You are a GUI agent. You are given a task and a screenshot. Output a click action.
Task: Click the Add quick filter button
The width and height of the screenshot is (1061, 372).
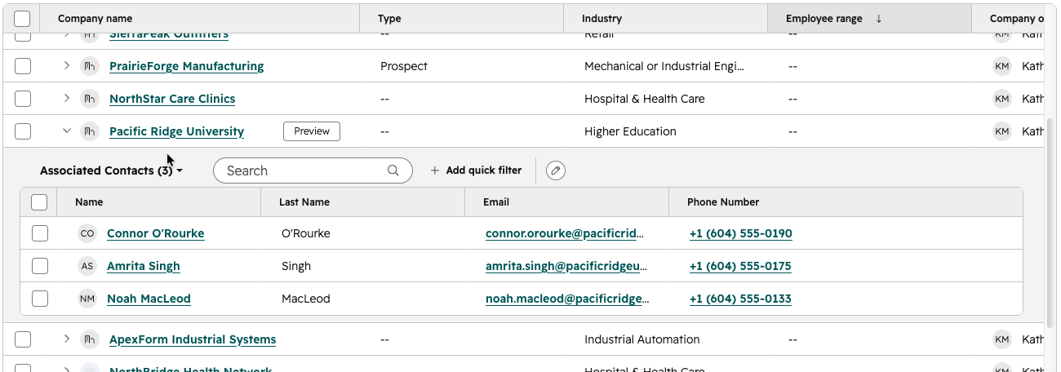coord(476,170)
